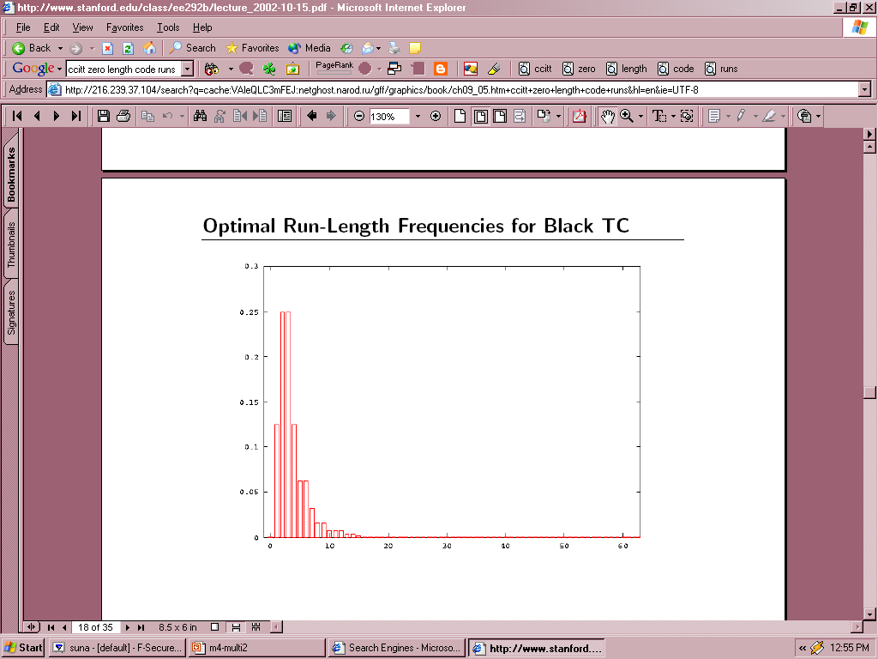Click the IE Refresh icon
The image size is (878, 659).
coord(128,48)
